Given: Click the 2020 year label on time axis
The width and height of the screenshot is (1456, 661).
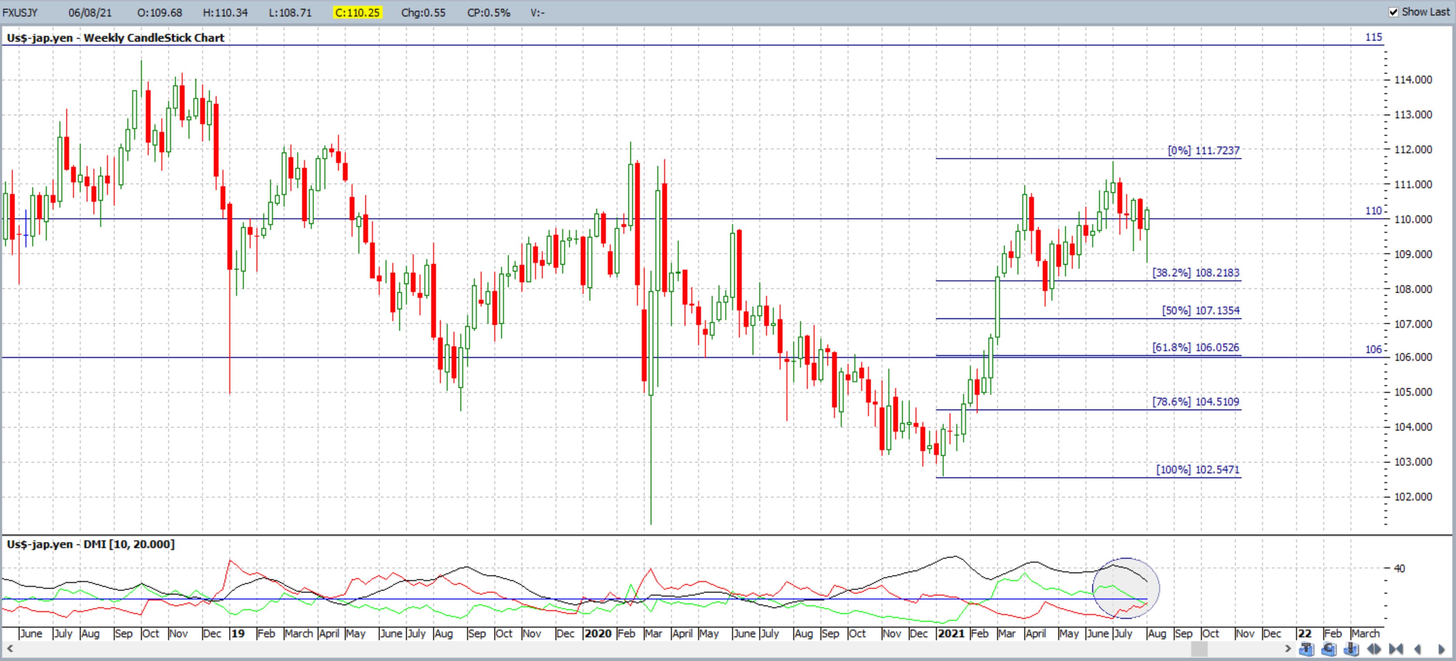Looking at the screenshot, I should point(598,633).
